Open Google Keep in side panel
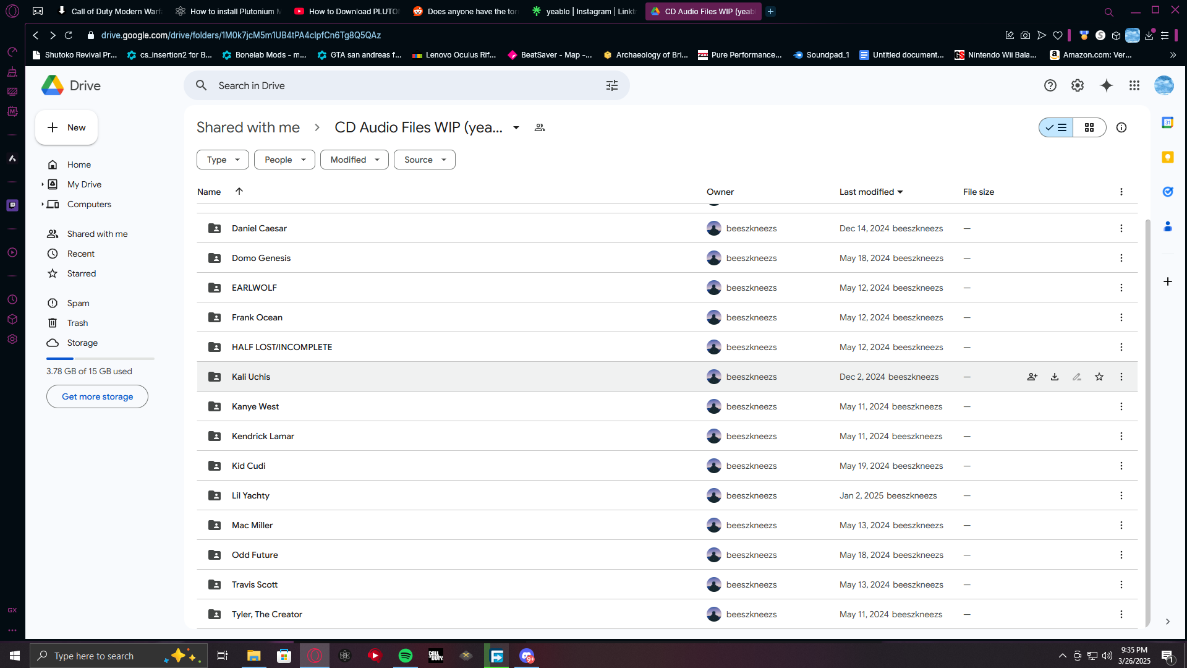This screenshot has height=668, width=1187. pos(1168,157)
